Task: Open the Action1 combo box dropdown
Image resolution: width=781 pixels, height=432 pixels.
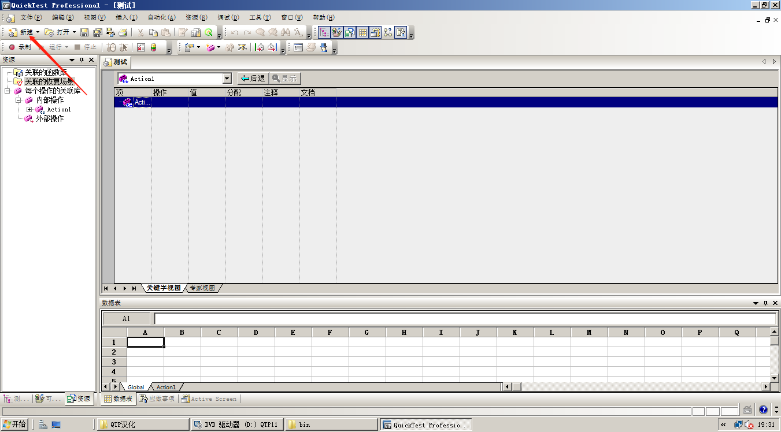Action: tap(227, 79)
